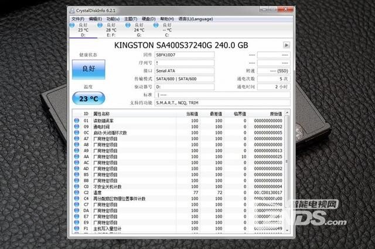This screenshot has width=375, height=249.
Task: Click status icon of row C2 温度
Action: pyautogui.click(x=77, y=192)
